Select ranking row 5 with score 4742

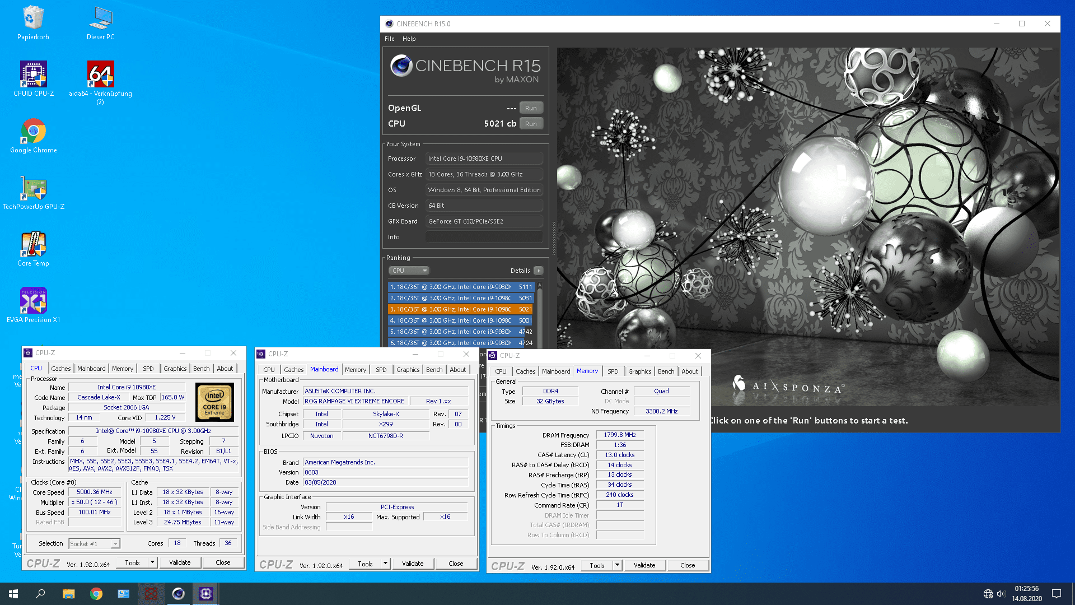(x=461, y=332)
